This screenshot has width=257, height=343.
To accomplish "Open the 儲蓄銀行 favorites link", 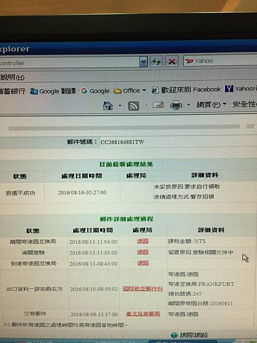I will (x=13, y=91).
